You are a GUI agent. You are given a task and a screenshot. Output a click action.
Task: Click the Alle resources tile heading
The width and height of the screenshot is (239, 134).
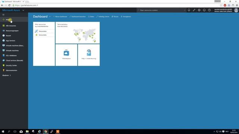coord(40,24)
